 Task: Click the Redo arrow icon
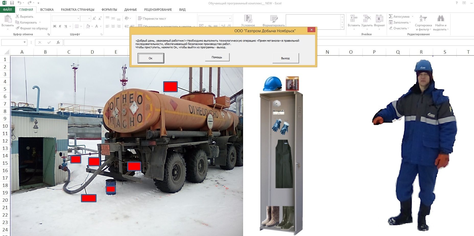[29, 3]
